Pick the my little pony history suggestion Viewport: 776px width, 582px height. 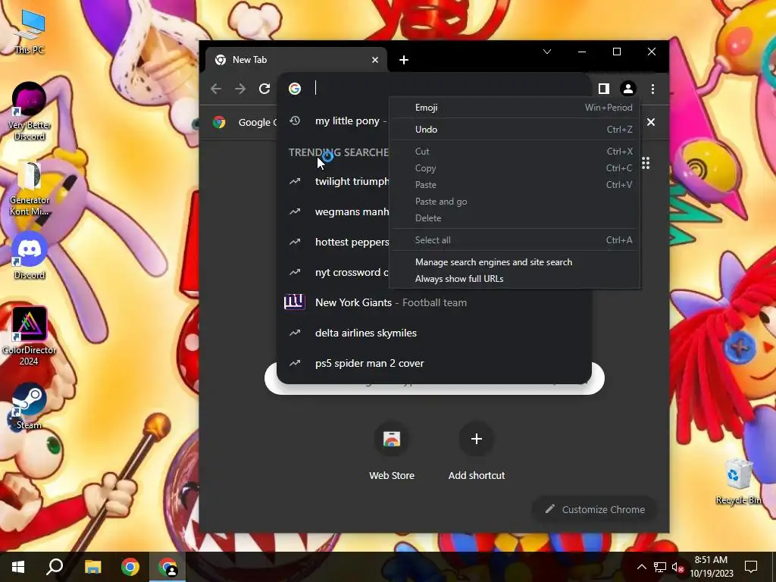(x=333, y=120)
